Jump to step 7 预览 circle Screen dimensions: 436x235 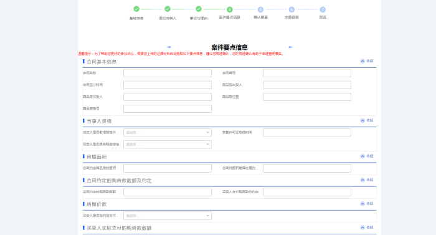(323, 10)
